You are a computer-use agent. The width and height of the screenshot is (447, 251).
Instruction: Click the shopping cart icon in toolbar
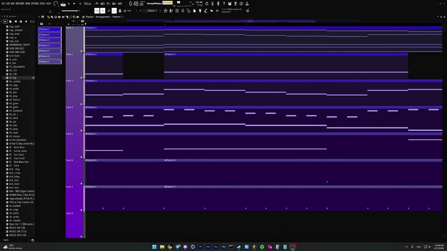point(217,11)
